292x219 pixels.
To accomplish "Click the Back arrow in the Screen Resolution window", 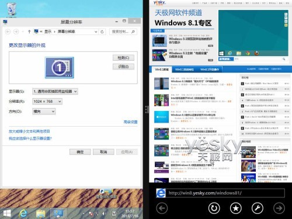I will [8, 32].
